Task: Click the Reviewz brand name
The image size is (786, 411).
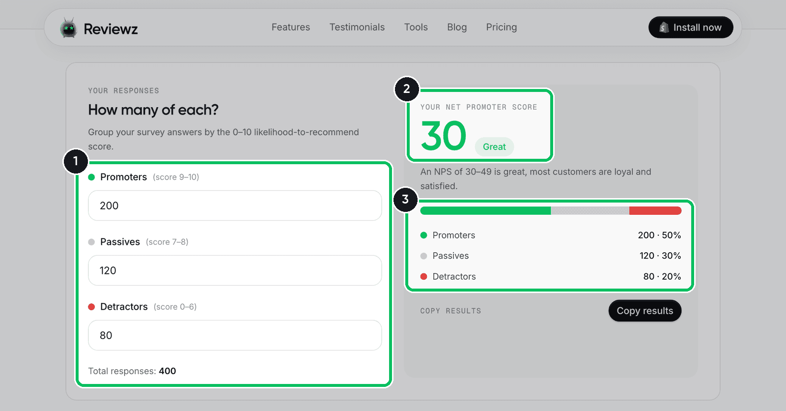Action: click(111, 29)
